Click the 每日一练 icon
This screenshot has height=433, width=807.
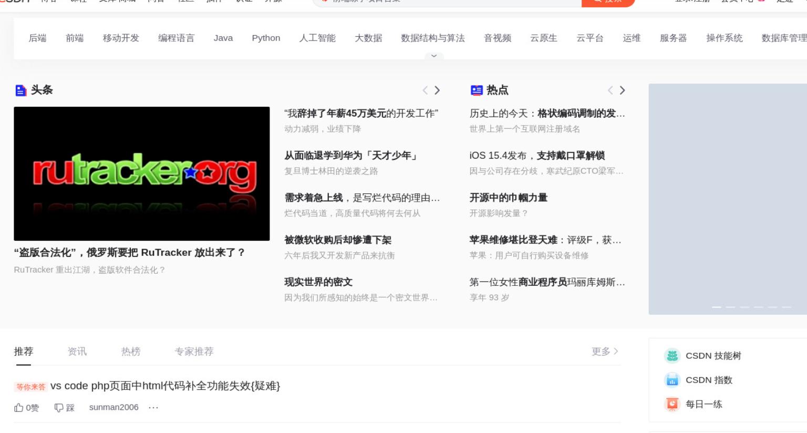672,404
